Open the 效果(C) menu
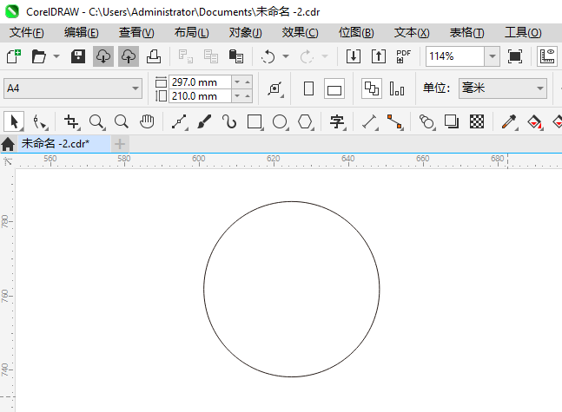The width and height of the screenshot is (562, 412). click(300, 33)
